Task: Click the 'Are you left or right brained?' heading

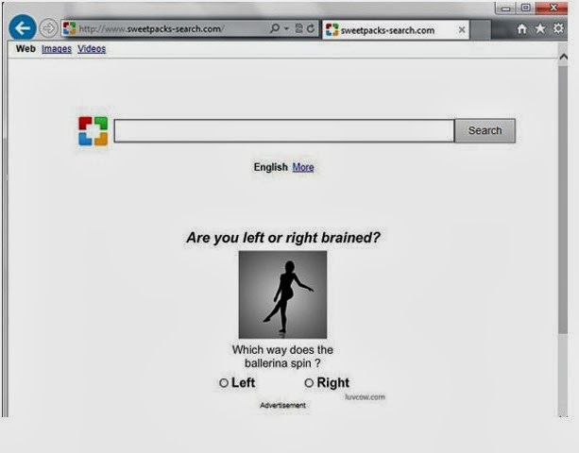Action: click(x=283, y=238)
